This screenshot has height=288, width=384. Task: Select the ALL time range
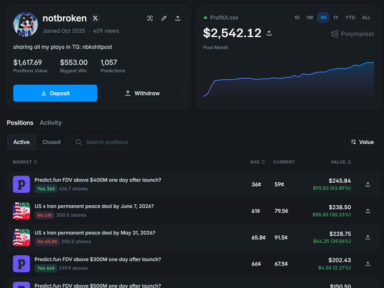366,18
